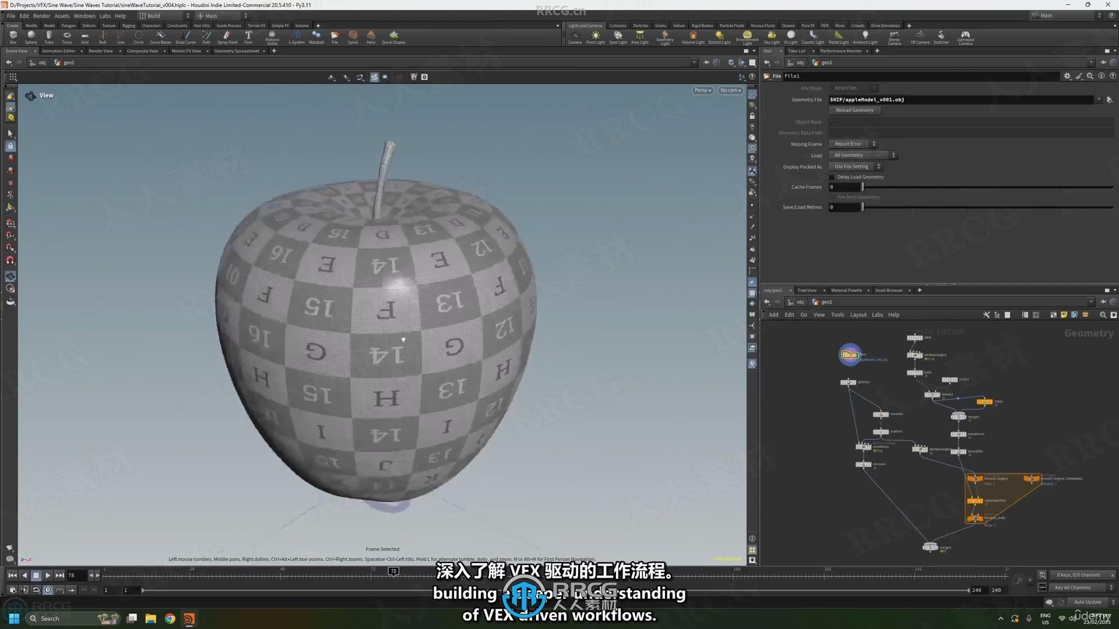This screenshot has height=629, width=1119.
Task: Open the Main radial menu dropdown
Action: click(221, 16)
